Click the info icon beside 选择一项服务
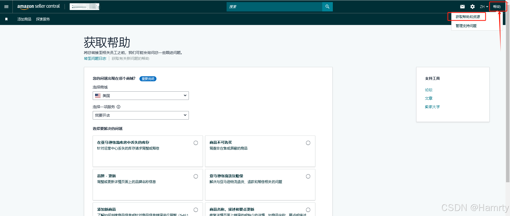Image resolution: width=510 pixels, height=216 pixels. click(118, 107)
